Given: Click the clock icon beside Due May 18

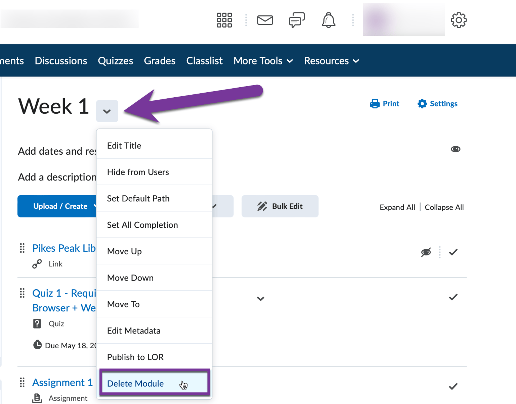Looking at the screenshot, I should pos(37,345).
